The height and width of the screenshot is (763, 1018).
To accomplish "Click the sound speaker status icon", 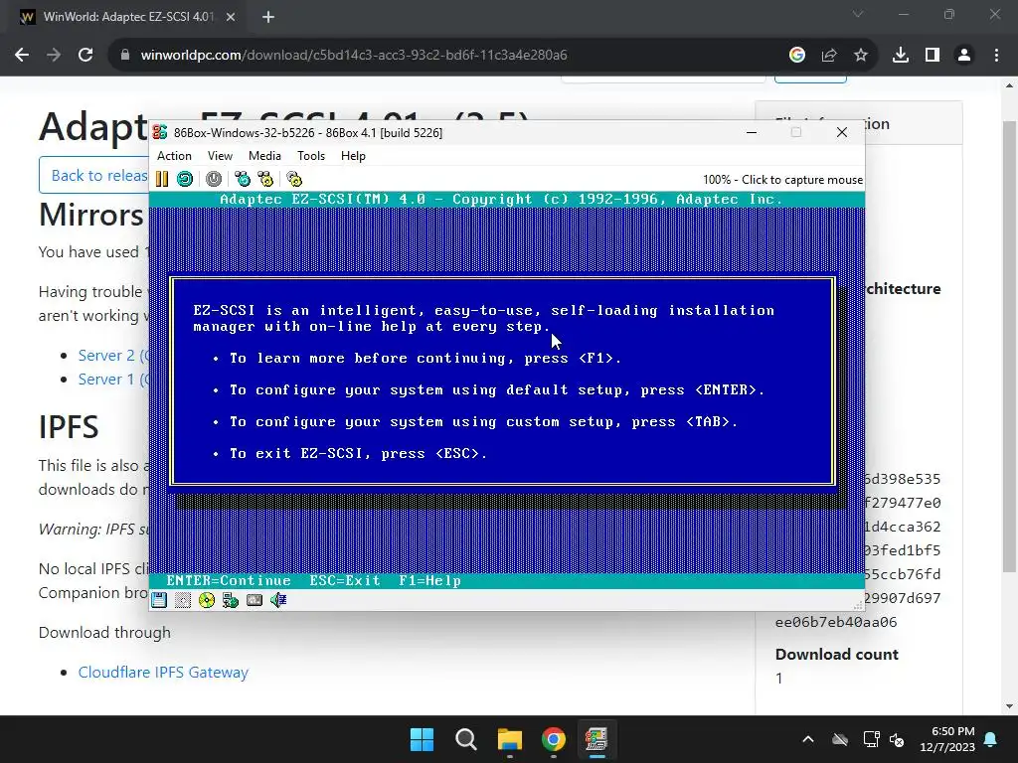I will [x=278, y=600].
